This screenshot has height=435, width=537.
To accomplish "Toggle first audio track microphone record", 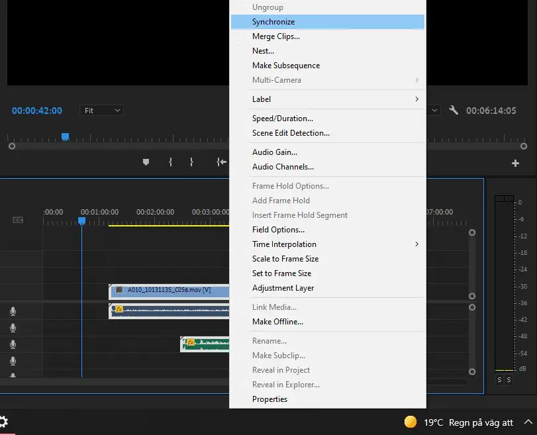I will pyautogui.click(x=13, y=311).
